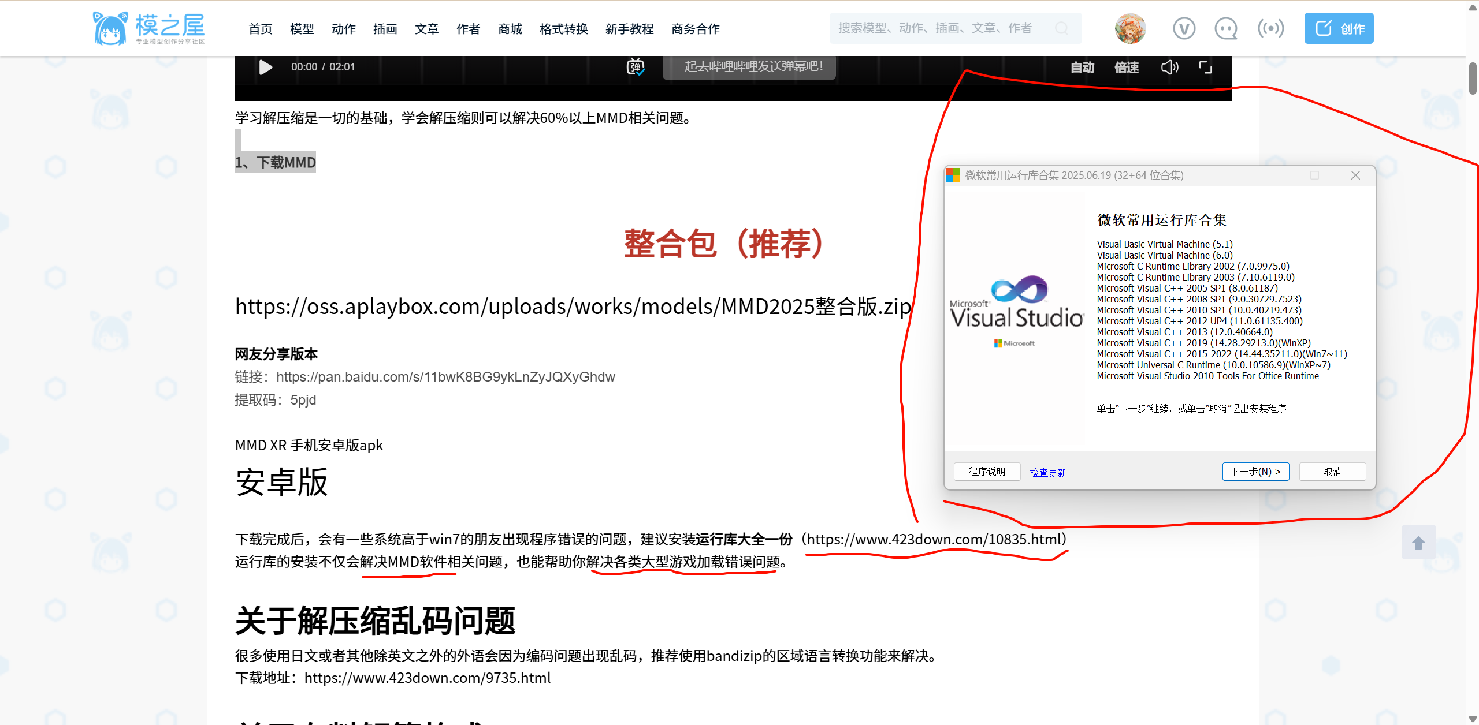Click 'Microsoft Visual C++ 2013 (12.0.40664.0)' line
Viewport: 1479px width, 725px height.
point(1185,332)
